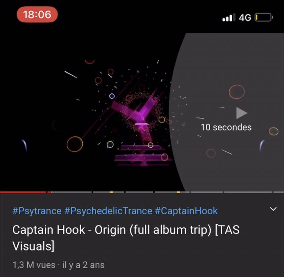Tap the 1,3 M vues info line

59,265
